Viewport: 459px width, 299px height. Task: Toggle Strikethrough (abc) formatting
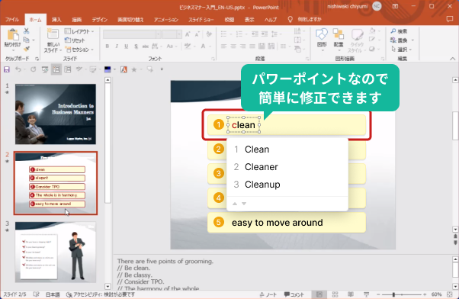point(145,47)
